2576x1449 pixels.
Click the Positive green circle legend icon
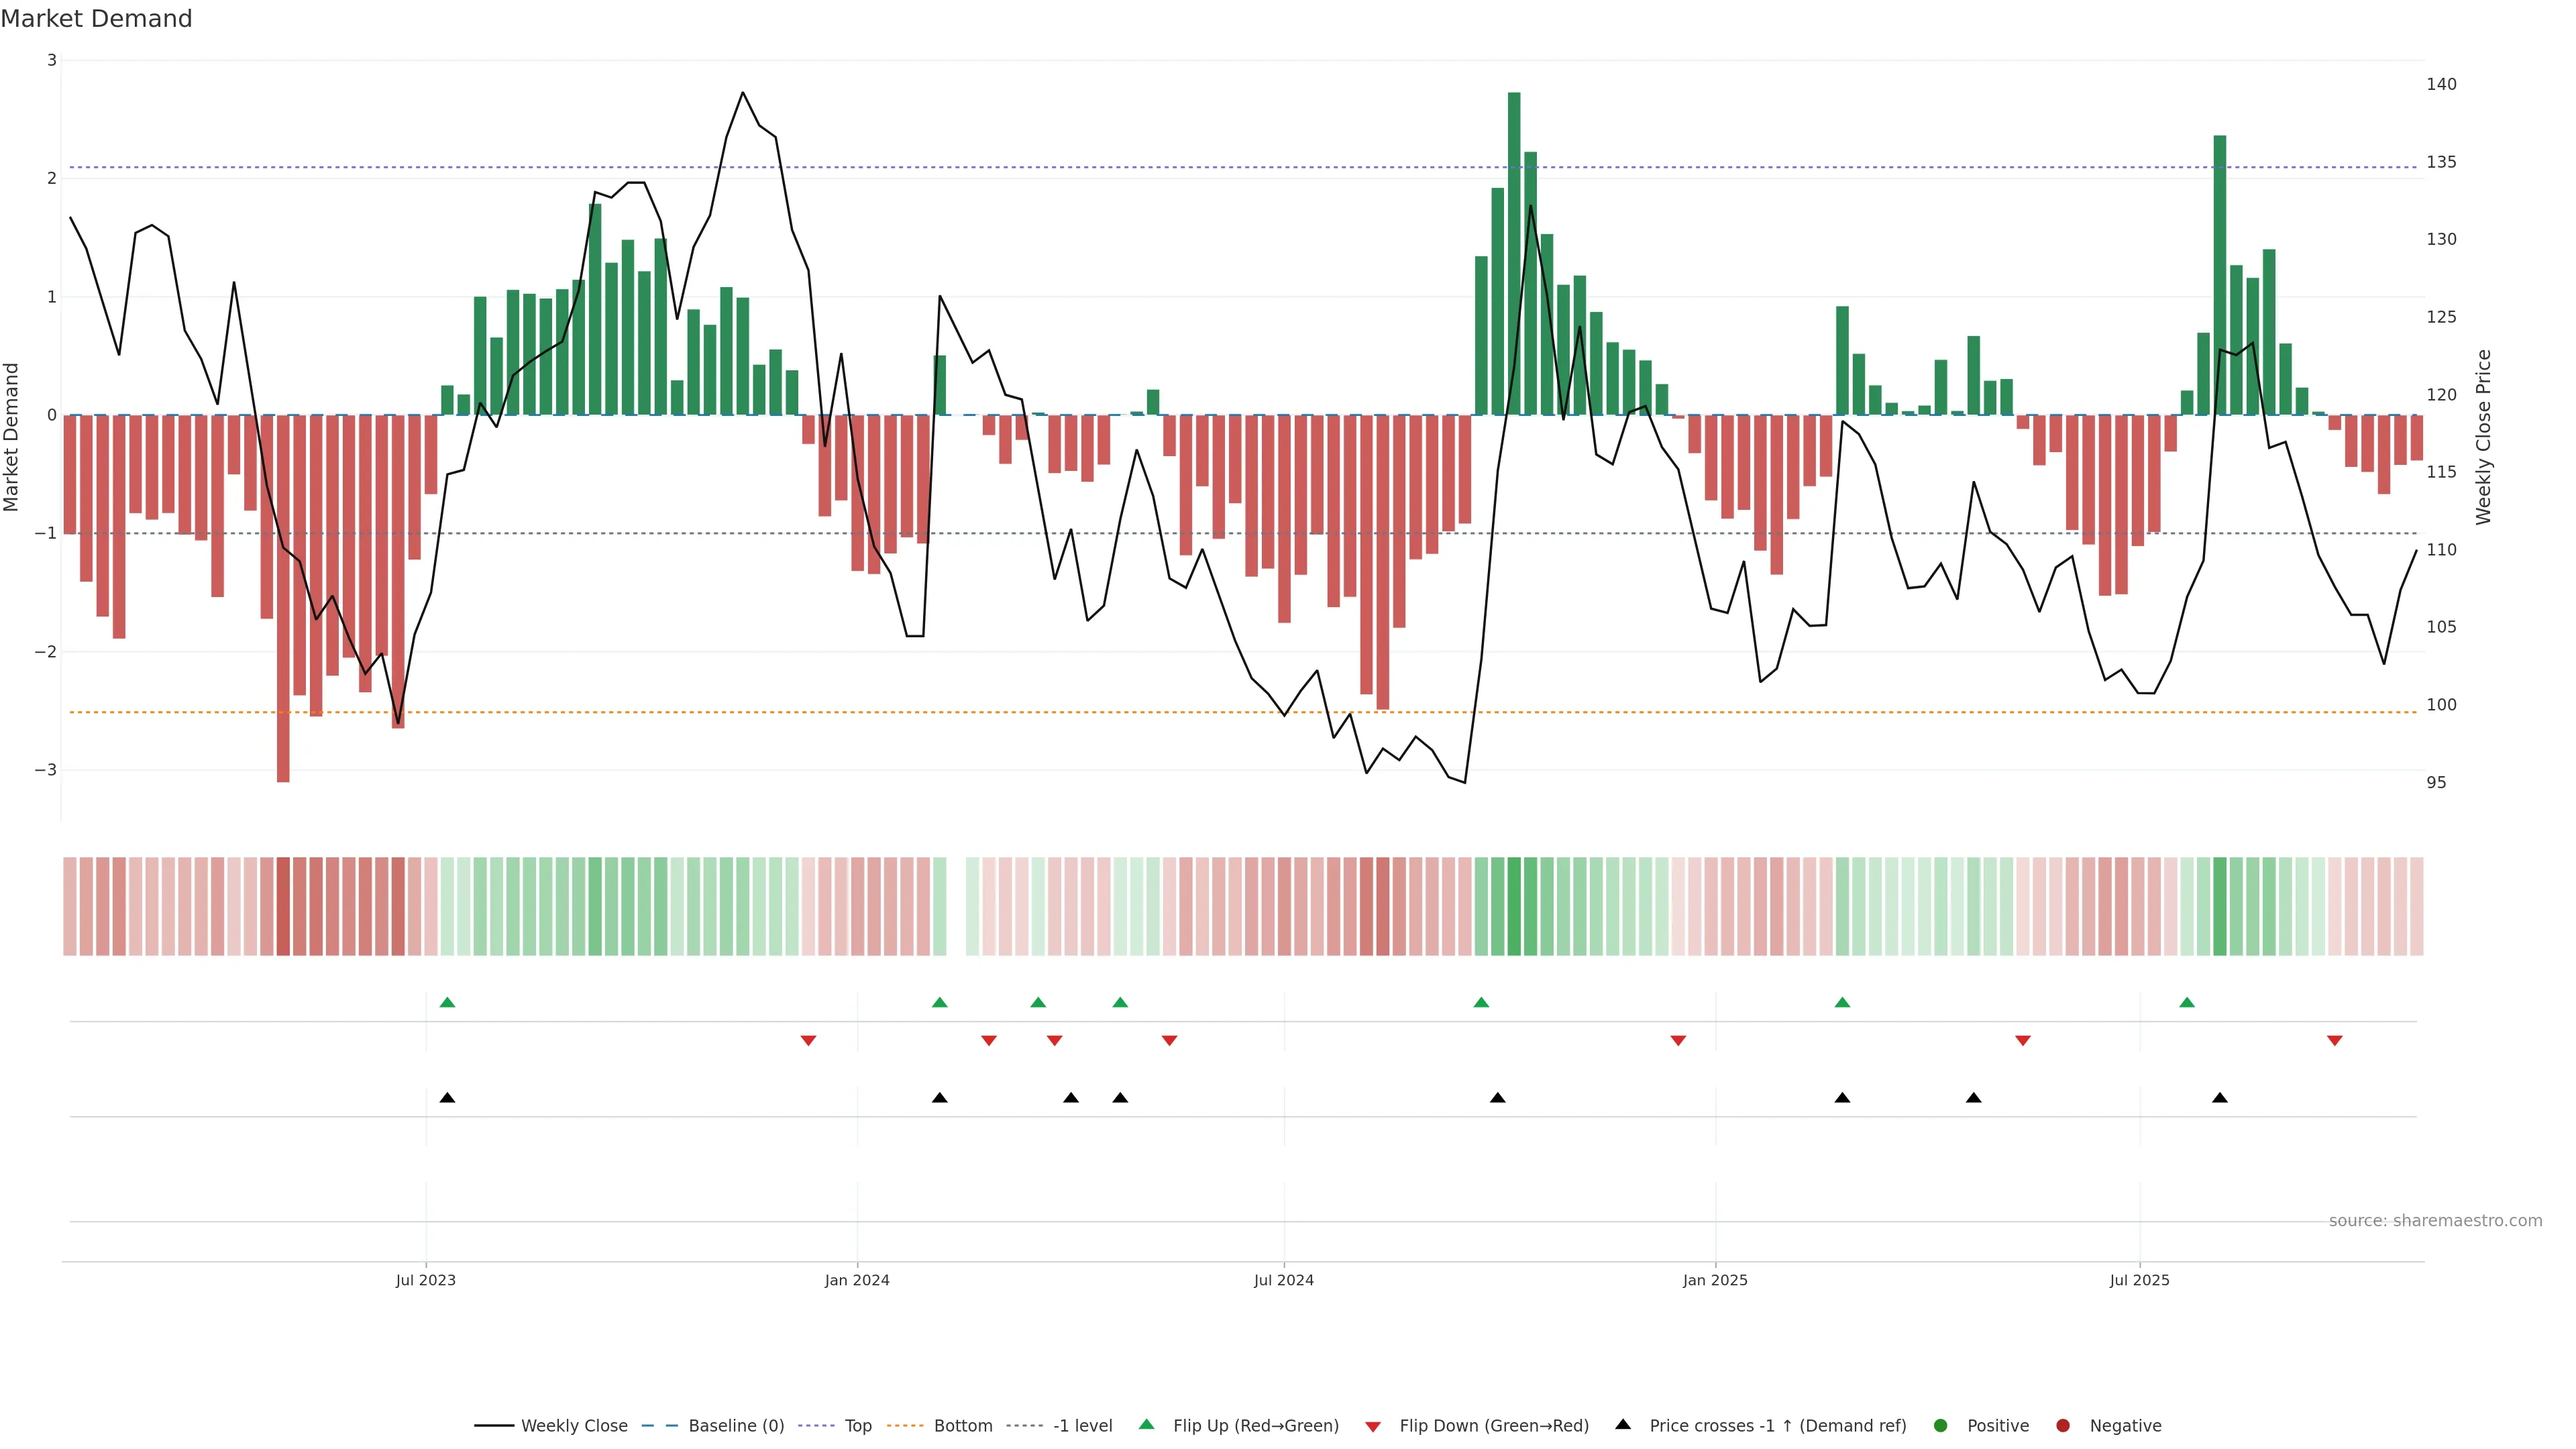pyautogui.click(x=1940, y=1425)
